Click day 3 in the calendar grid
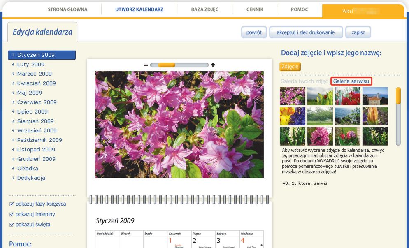 [218, 241]
